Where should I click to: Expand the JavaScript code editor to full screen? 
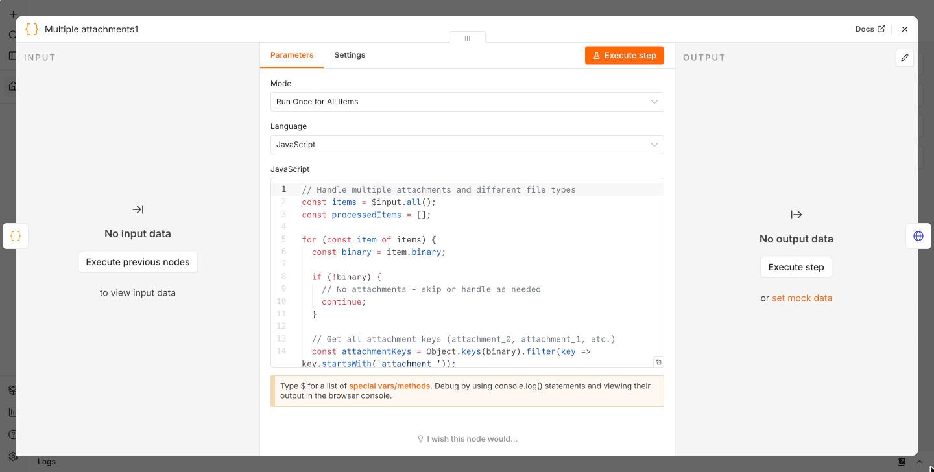coord(658,362)
